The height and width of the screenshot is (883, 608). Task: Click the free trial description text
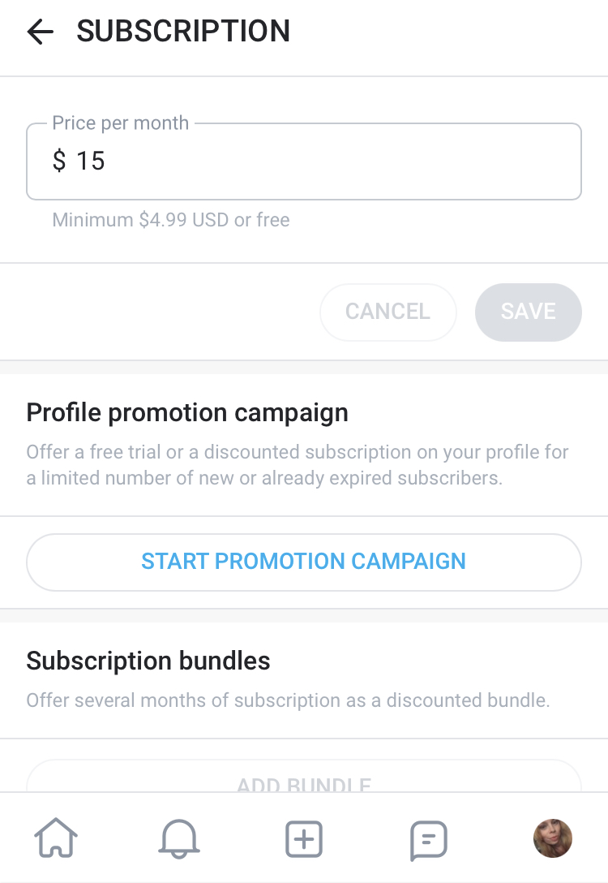(298, 464)
